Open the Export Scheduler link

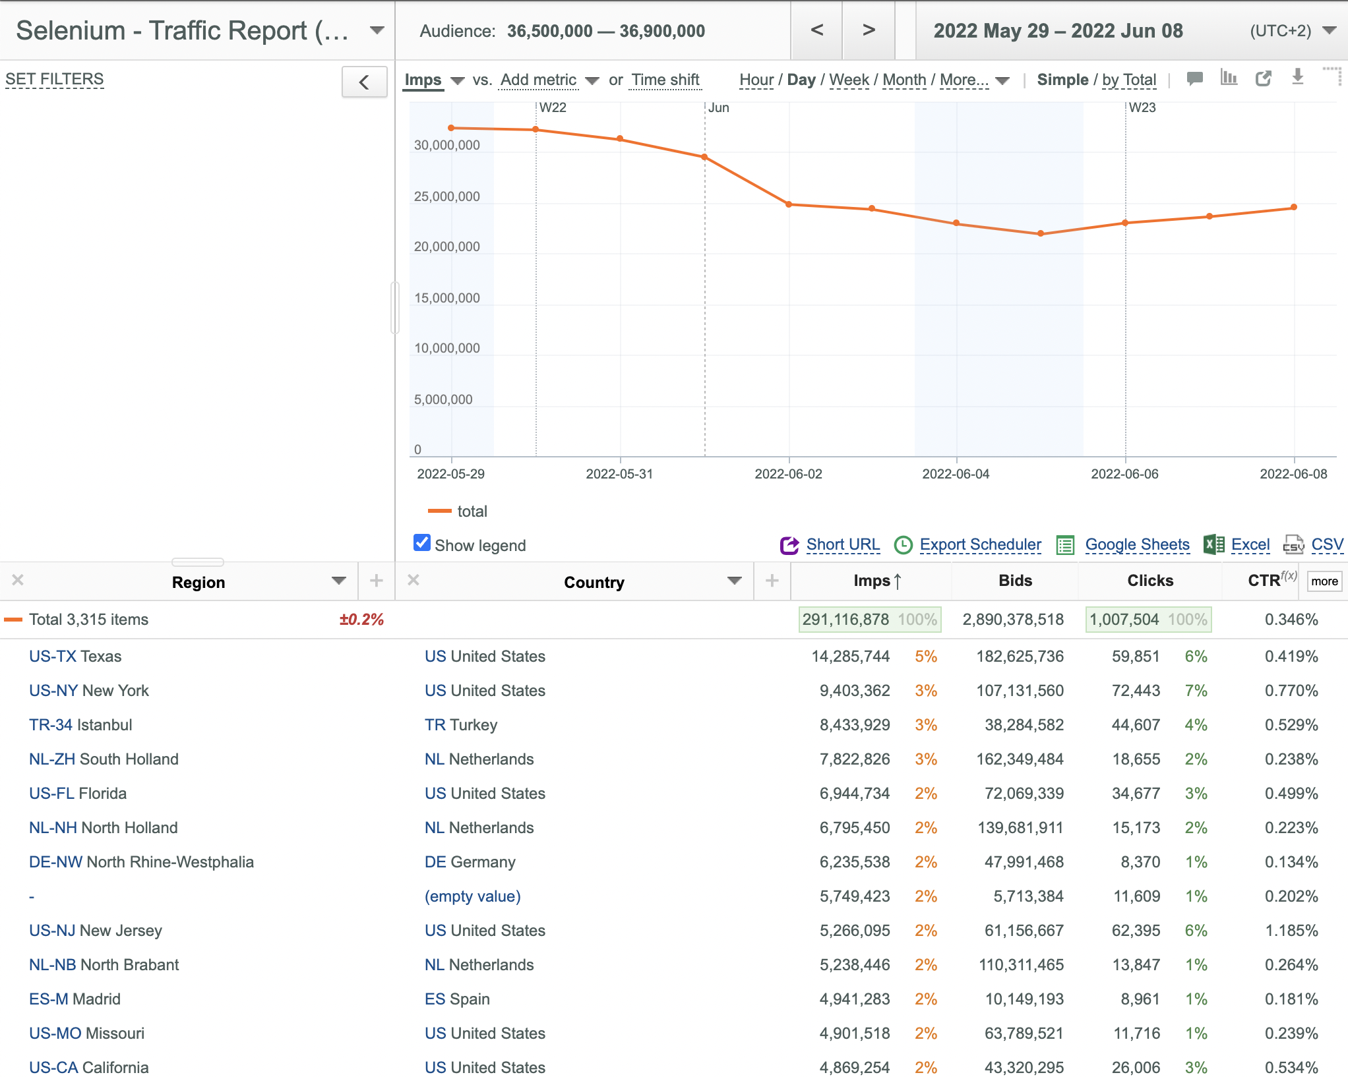[x=980, y=544]
